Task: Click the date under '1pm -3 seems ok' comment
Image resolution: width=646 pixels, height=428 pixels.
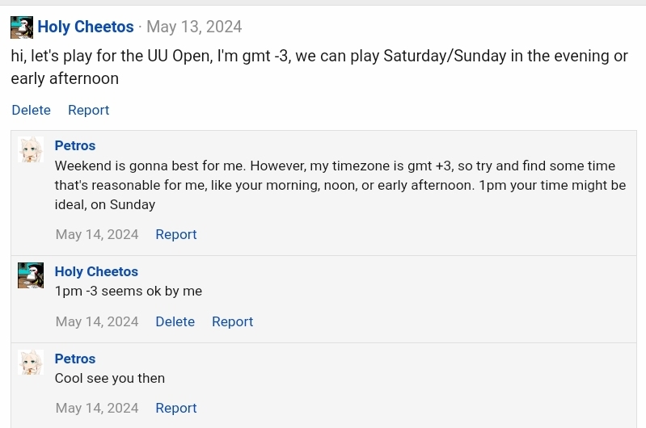Action: [x=97, y=321]
